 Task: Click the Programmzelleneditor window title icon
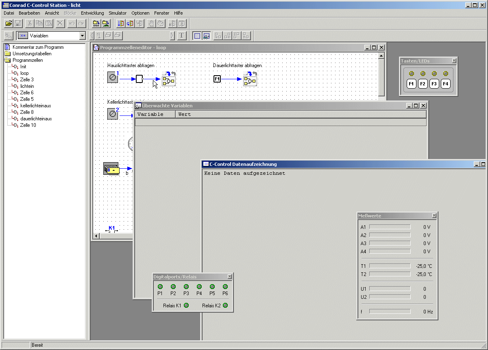(96, 48)
